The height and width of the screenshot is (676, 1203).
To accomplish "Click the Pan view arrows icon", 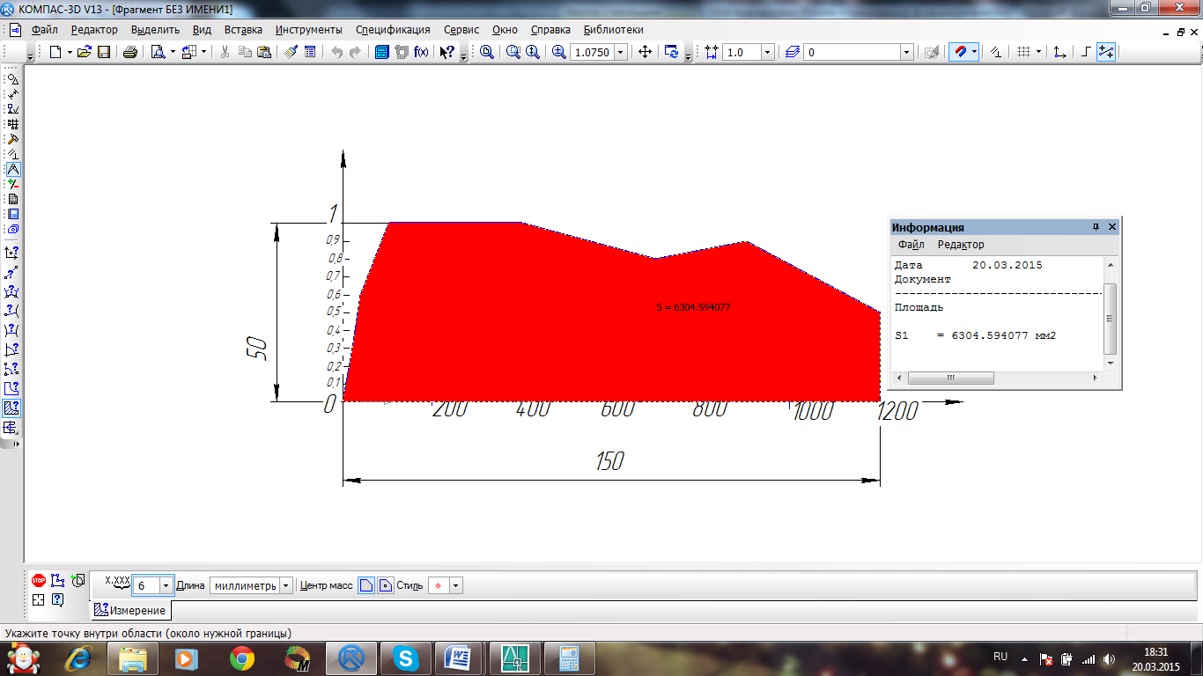I will [x=645, y=52].
